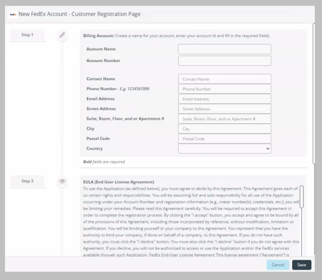Viewport: 322px width, 280px height.
Task: Focus the Account Name input field
Action: click(224, 49)
